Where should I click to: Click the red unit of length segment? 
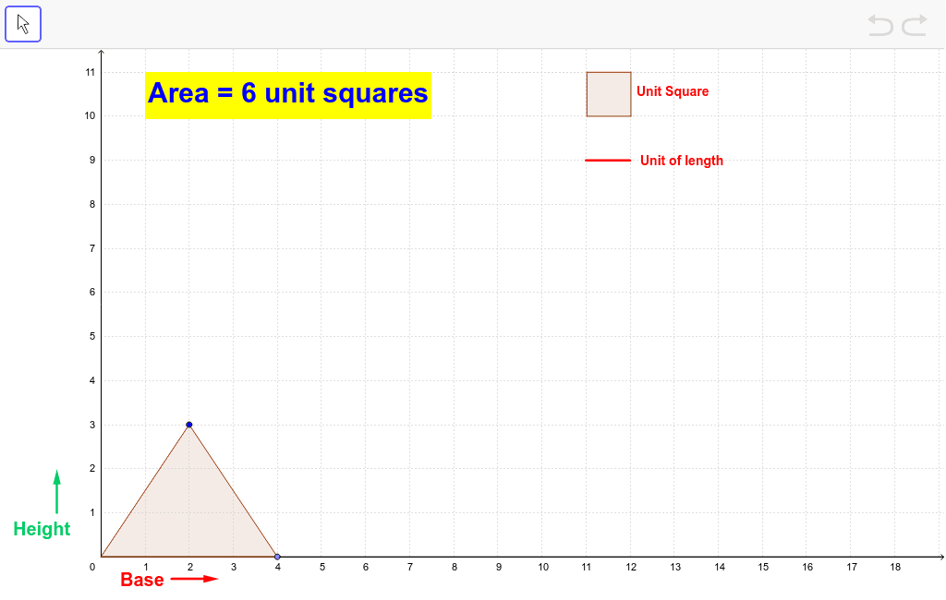pyautogui.click(x=608, y=161)
